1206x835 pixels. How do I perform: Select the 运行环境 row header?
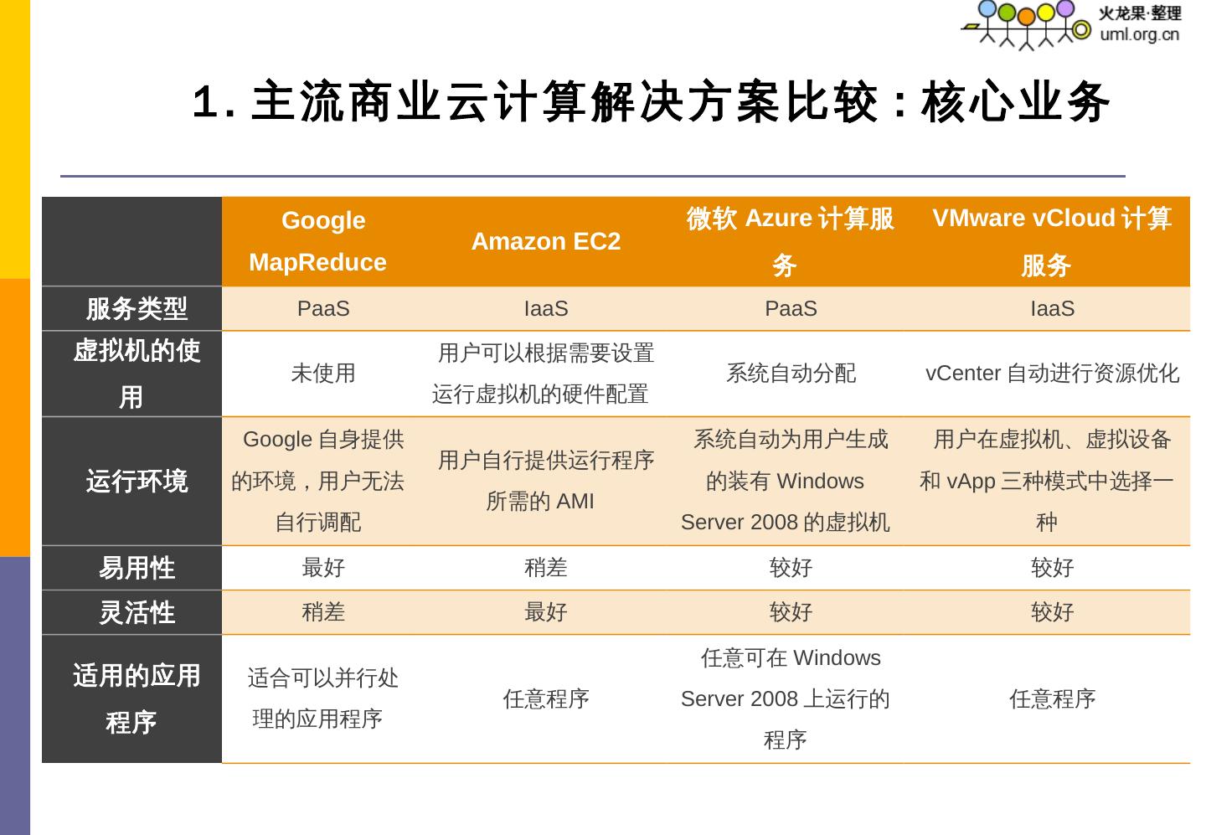pyautogui.click(x=132, y=481)
